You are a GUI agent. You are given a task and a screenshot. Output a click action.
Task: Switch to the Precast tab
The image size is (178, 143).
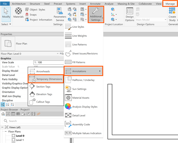pyautogui.click(x=58, y=4)
